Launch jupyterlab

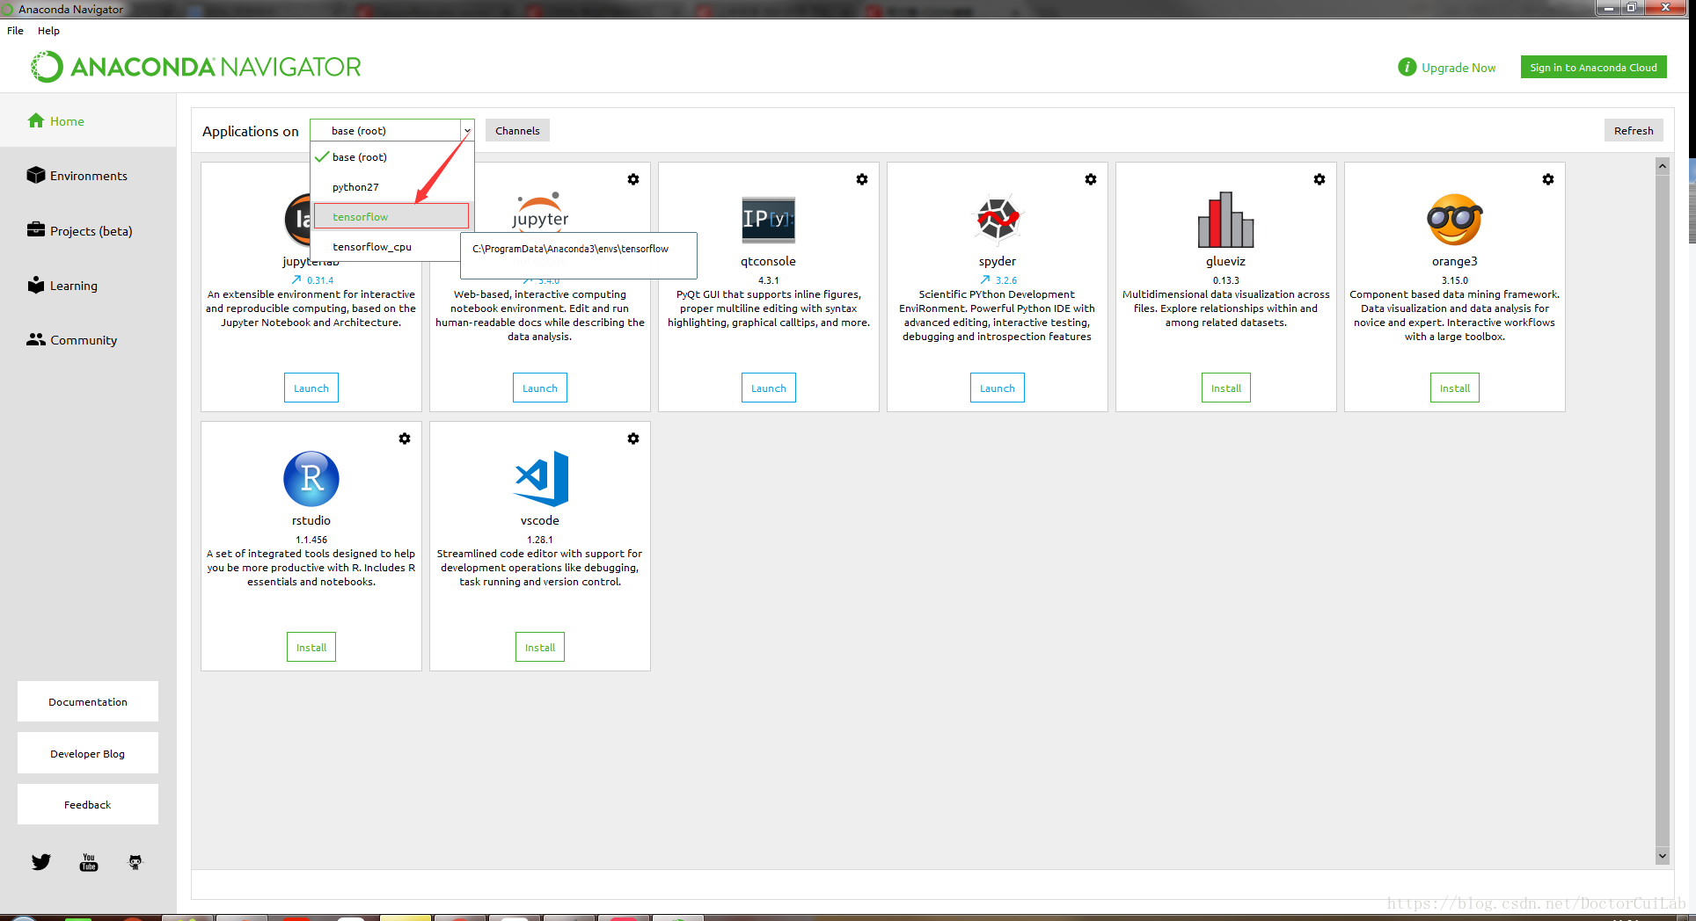click(x=311, y=388)
